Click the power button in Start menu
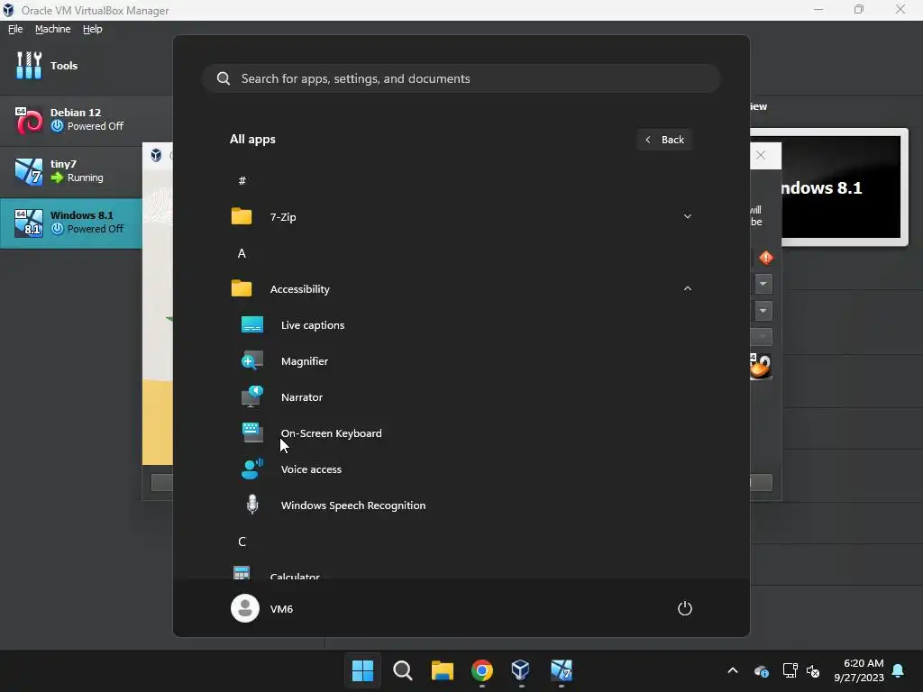The height and width of the screenshot is (692, 923). tap(685, 608)
